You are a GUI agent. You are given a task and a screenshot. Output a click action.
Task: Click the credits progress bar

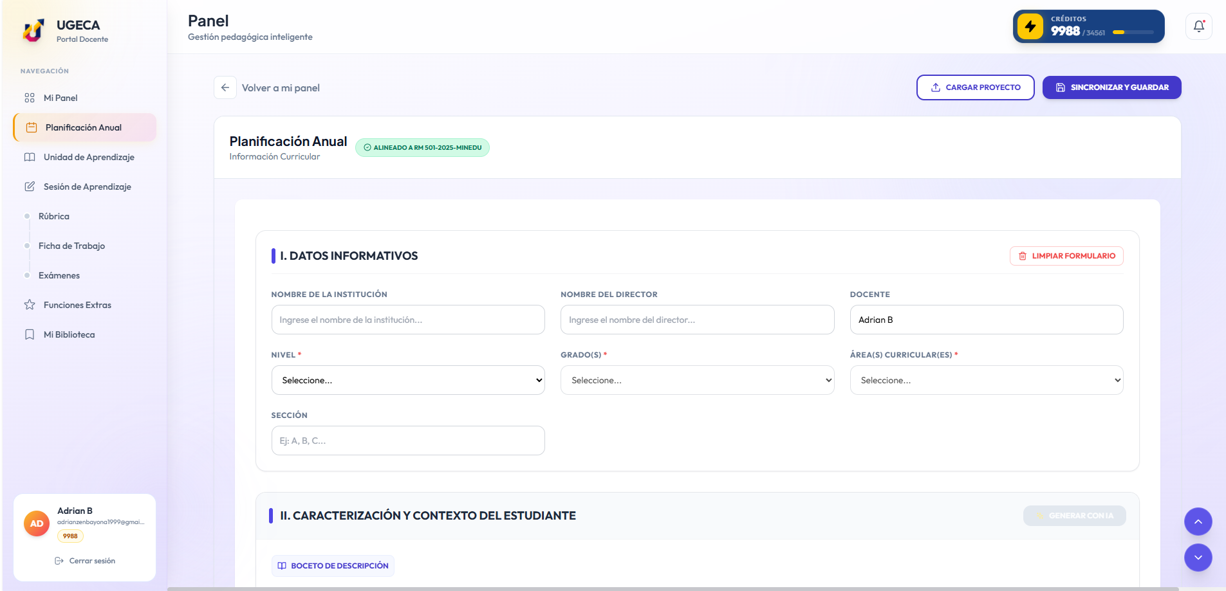(x=1133, y=32)
